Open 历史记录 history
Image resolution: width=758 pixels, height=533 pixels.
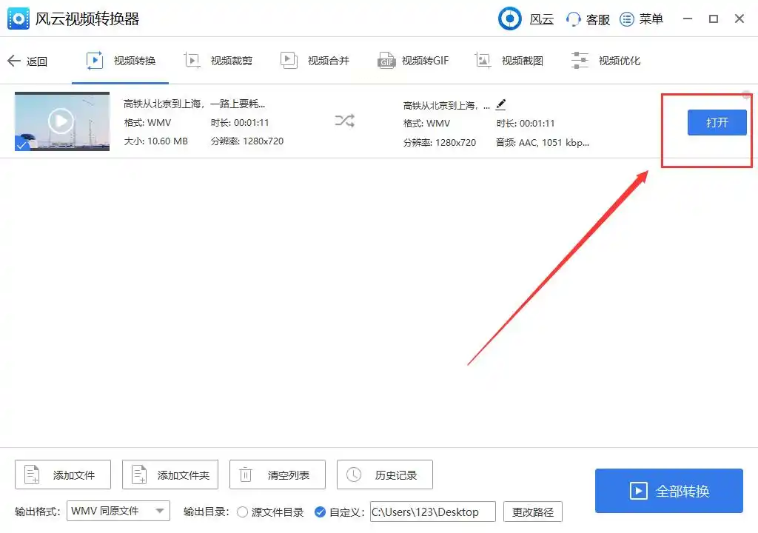coord(385,475)
